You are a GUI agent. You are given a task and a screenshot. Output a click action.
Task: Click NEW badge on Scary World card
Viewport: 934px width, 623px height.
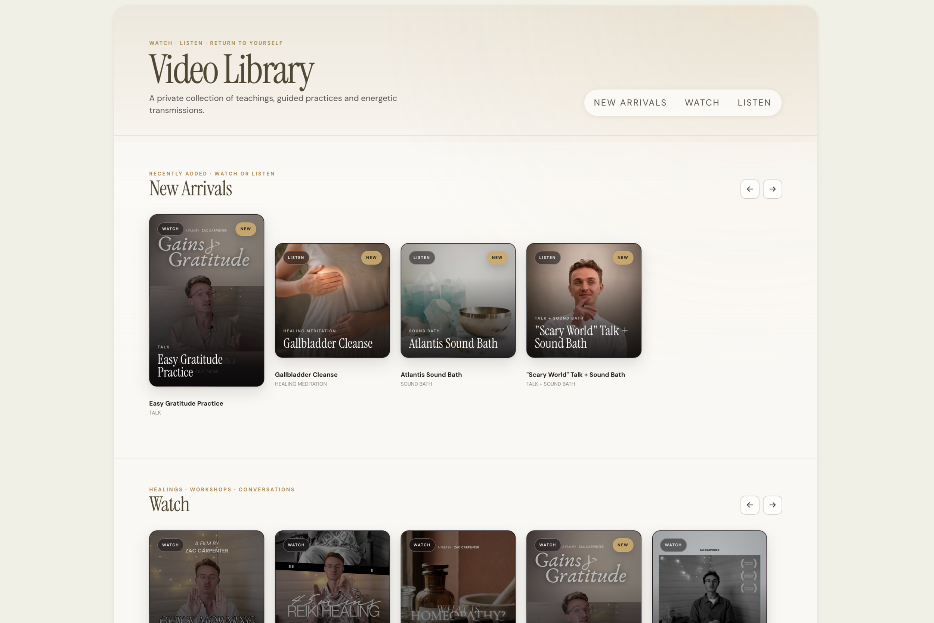(623, 257)
